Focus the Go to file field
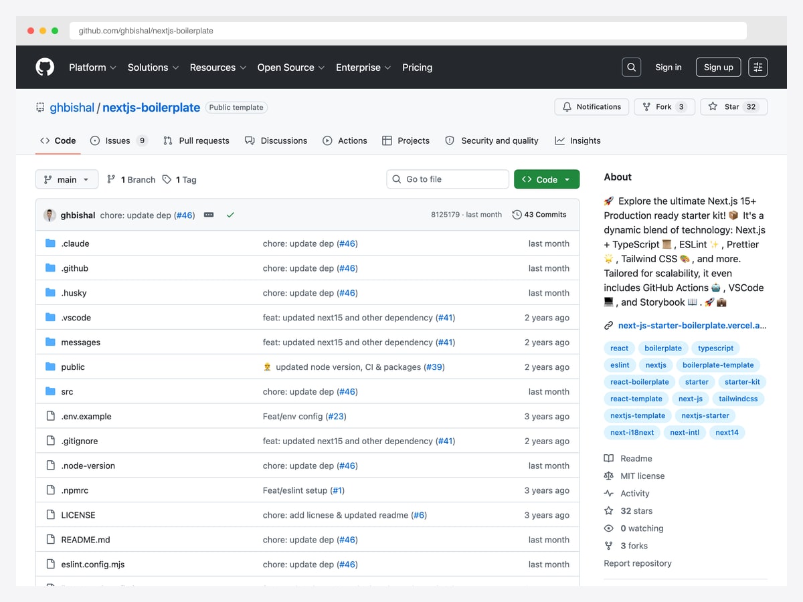 tap(448, 179)
